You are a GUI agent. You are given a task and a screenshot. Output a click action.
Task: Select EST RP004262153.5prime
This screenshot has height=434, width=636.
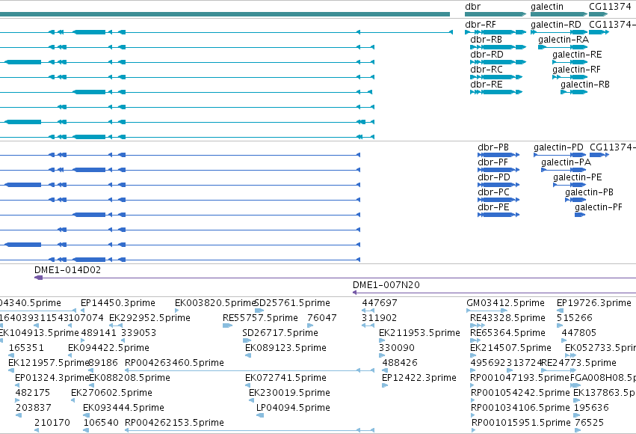174,423
